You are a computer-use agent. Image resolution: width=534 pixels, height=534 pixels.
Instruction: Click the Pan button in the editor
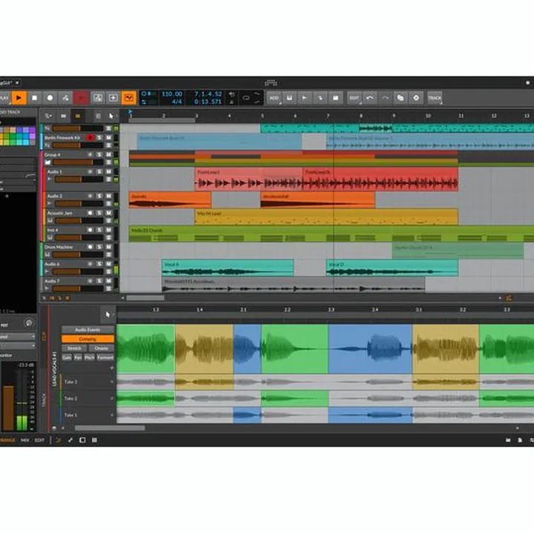pos(78,357)
